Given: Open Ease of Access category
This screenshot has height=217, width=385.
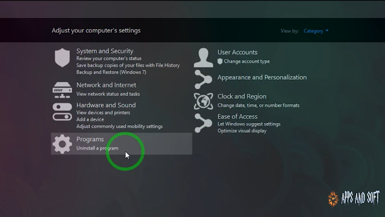Looking at the screenshot, I should point(238,116).
